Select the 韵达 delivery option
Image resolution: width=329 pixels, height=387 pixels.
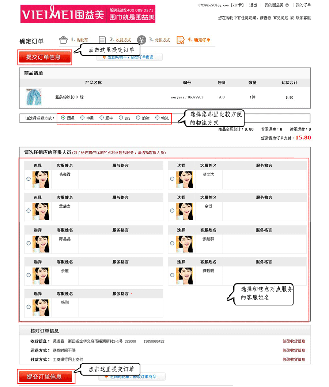pyautogui.click(x=138, y=118)
